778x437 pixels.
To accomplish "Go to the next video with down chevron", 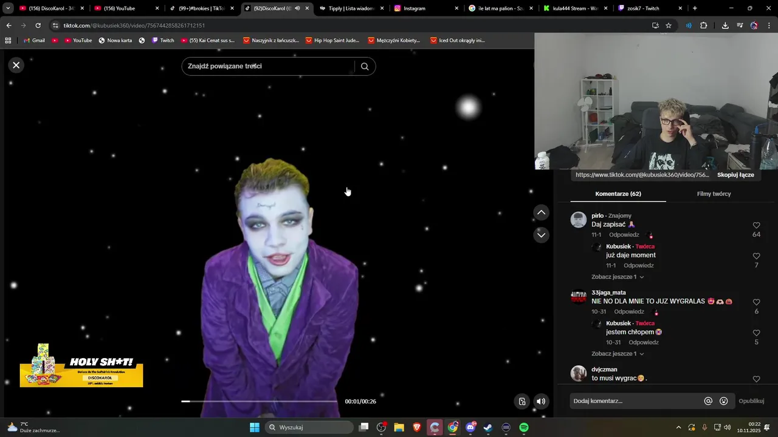I will coord(541,235).
